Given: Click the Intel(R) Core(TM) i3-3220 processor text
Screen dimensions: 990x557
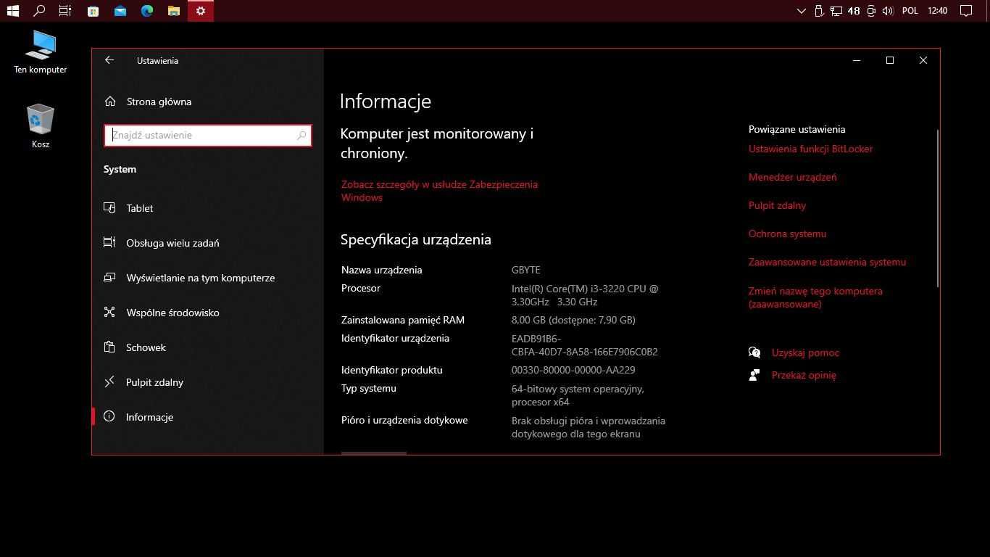Looking at the screenshot, I should (585, 295).
